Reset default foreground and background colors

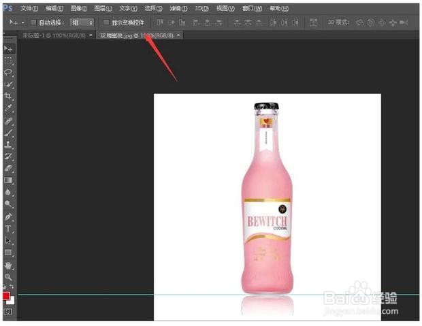(x=4, y=287)
